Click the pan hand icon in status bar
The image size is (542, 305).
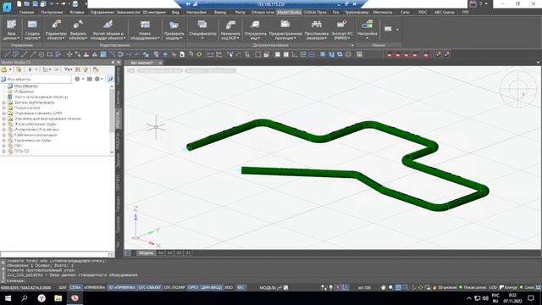(x=383, y=287)
